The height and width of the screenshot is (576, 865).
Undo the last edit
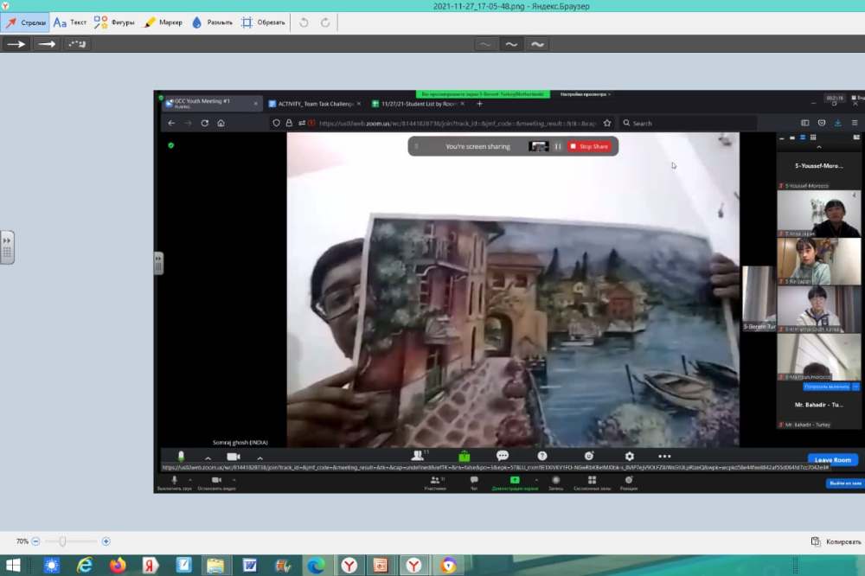pyautogui.click(x=304, y=22)
